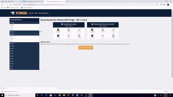The image size is (173, 97).
Task: Open Changelog under Download Recommended
Action: pos(92,30)
